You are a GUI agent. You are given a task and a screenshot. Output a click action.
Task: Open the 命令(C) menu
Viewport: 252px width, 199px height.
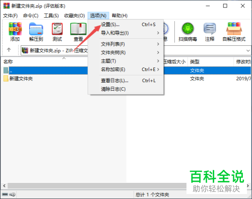31,16
